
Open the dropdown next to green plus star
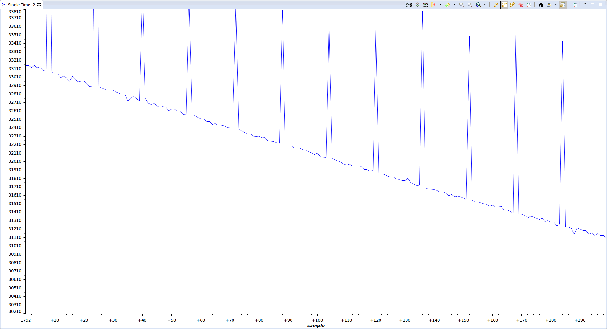(x=454, y=5)
